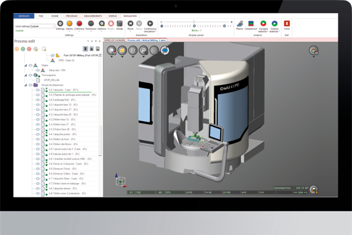Toggle visibility of Origins node
The image size is (352, 235).
point(31,65)
